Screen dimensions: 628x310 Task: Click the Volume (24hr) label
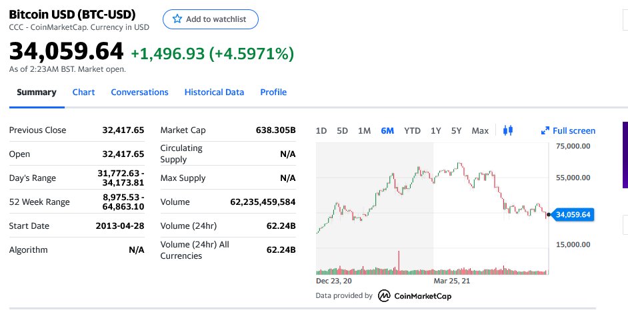click(x=188, y=226)
